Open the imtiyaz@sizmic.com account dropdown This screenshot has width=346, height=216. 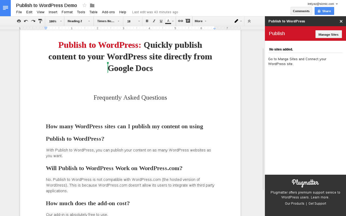(323, 4)
